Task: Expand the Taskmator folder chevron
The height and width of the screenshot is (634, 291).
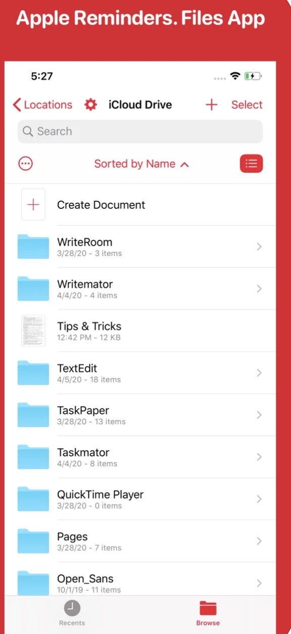Action: [x=259, y=457]
